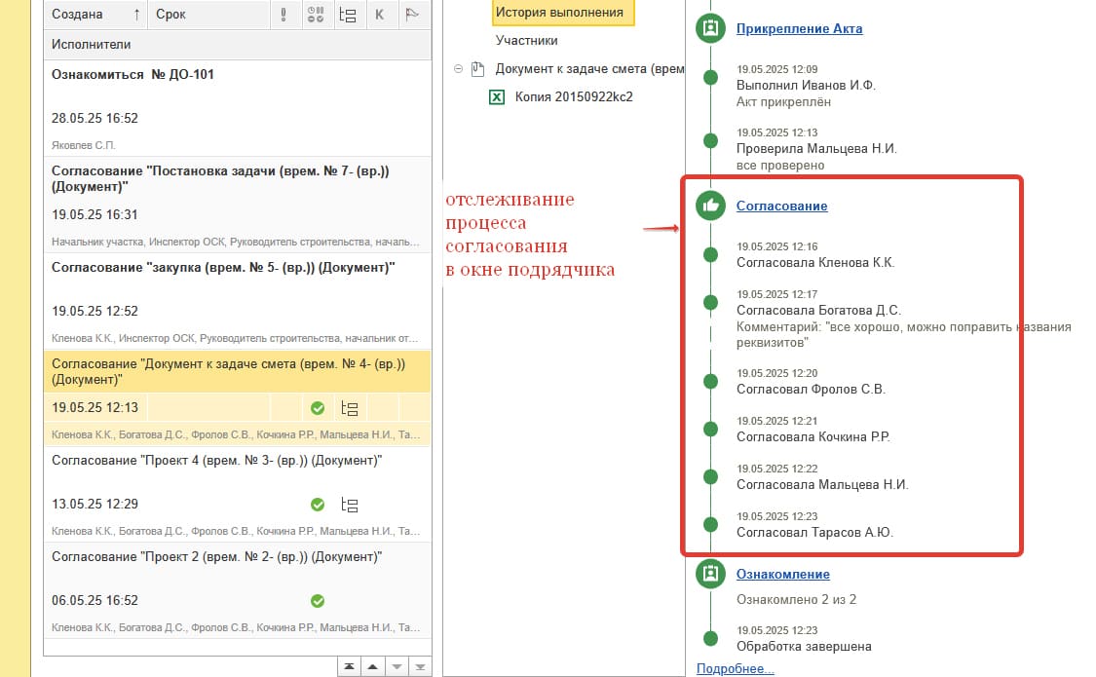
Task: Jump to the top of the task list
Action: (x=349, y=666)
